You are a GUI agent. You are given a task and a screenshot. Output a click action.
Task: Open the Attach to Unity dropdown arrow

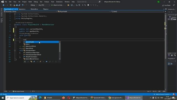pos(63,5)
